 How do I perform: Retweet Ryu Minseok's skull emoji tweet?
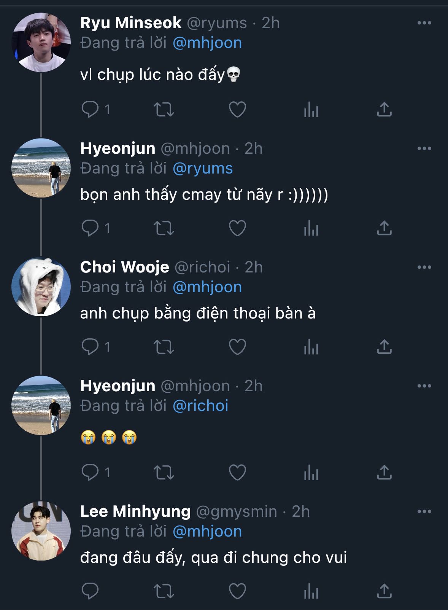(x=164, y=110)
